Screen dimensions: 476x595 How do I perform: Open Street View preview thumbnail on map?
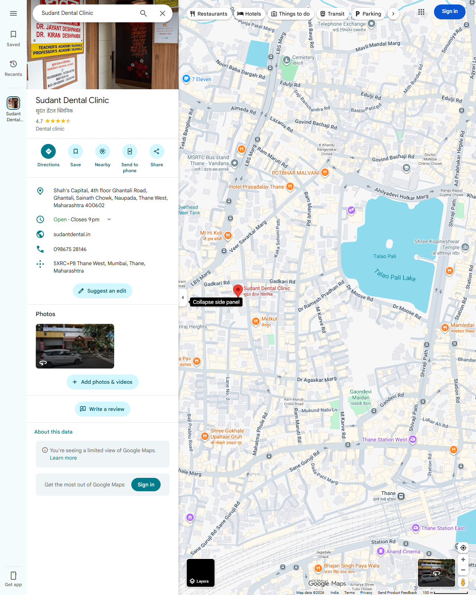pyautogui.click(x=437, y=573)
